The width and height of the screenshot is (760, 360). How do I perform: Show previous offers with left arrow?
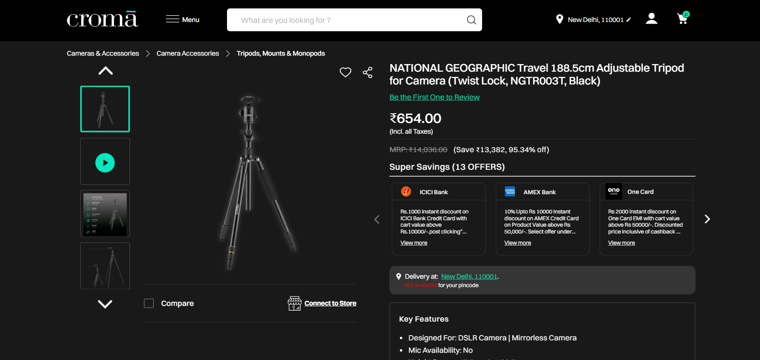377,219
